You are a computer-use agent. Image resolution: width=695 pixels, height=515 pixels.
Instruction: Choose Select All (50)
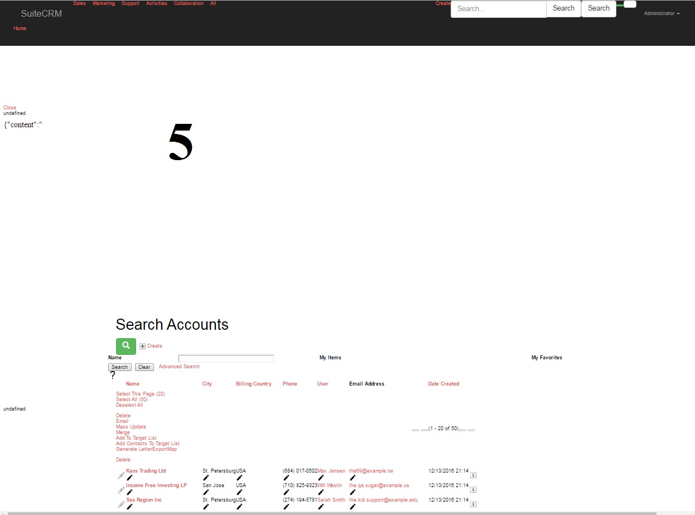point(132,400)
